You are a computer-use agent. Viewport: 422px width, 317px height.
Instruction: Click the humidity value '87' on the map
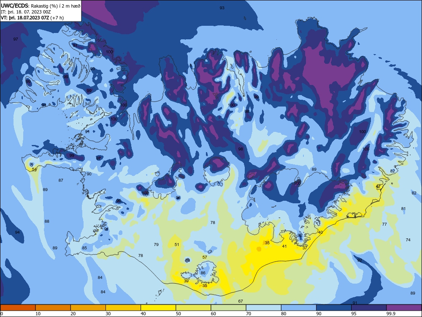[x=61, y=180]
